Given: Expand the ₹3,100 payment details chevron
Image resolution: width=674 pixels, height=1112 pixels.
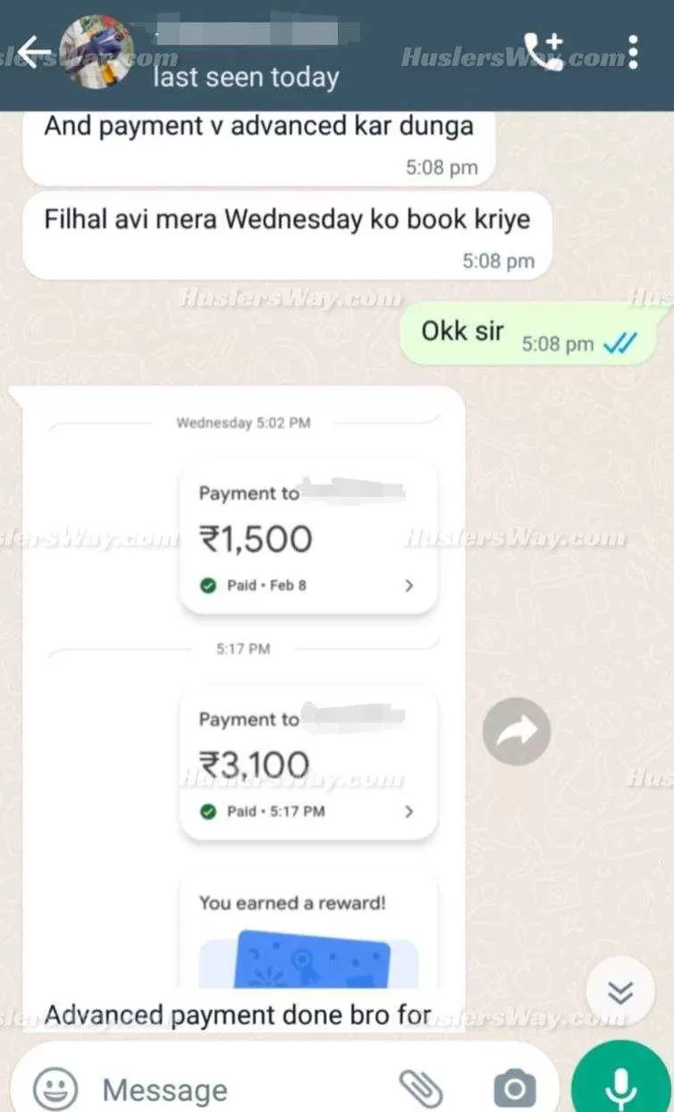Looking at the screenshot, I should pyautogui.click(x=409, y=812).
